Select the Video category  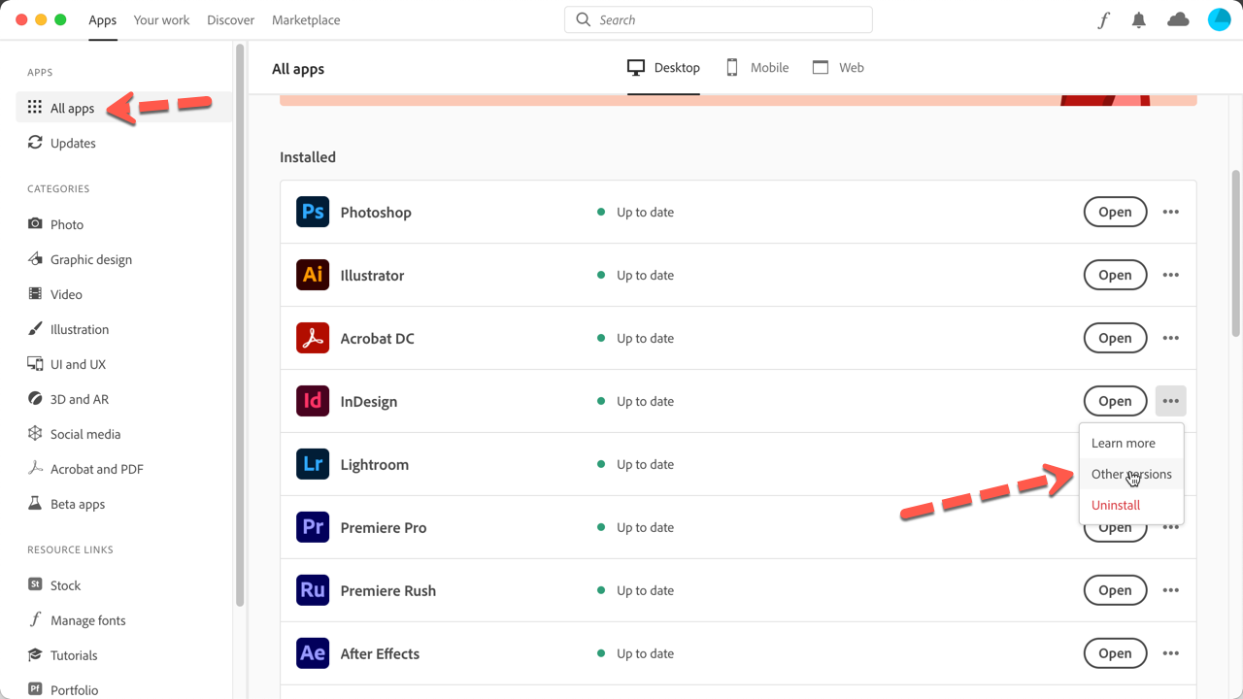54,294
